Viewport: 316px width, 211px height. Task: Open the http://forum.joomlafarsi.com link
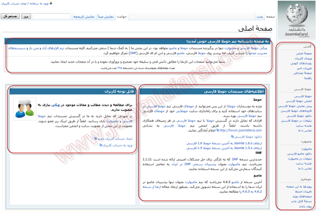(x=241, y=130)
